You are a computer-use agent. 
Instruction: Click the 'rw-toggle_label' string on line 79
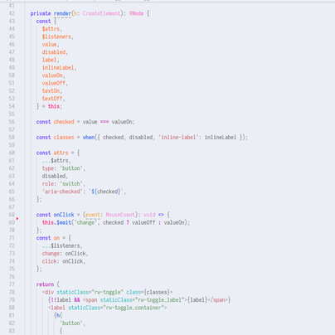point(159,300)
